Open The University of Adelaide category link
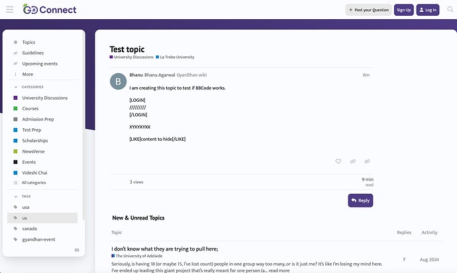 coord(137,256)
